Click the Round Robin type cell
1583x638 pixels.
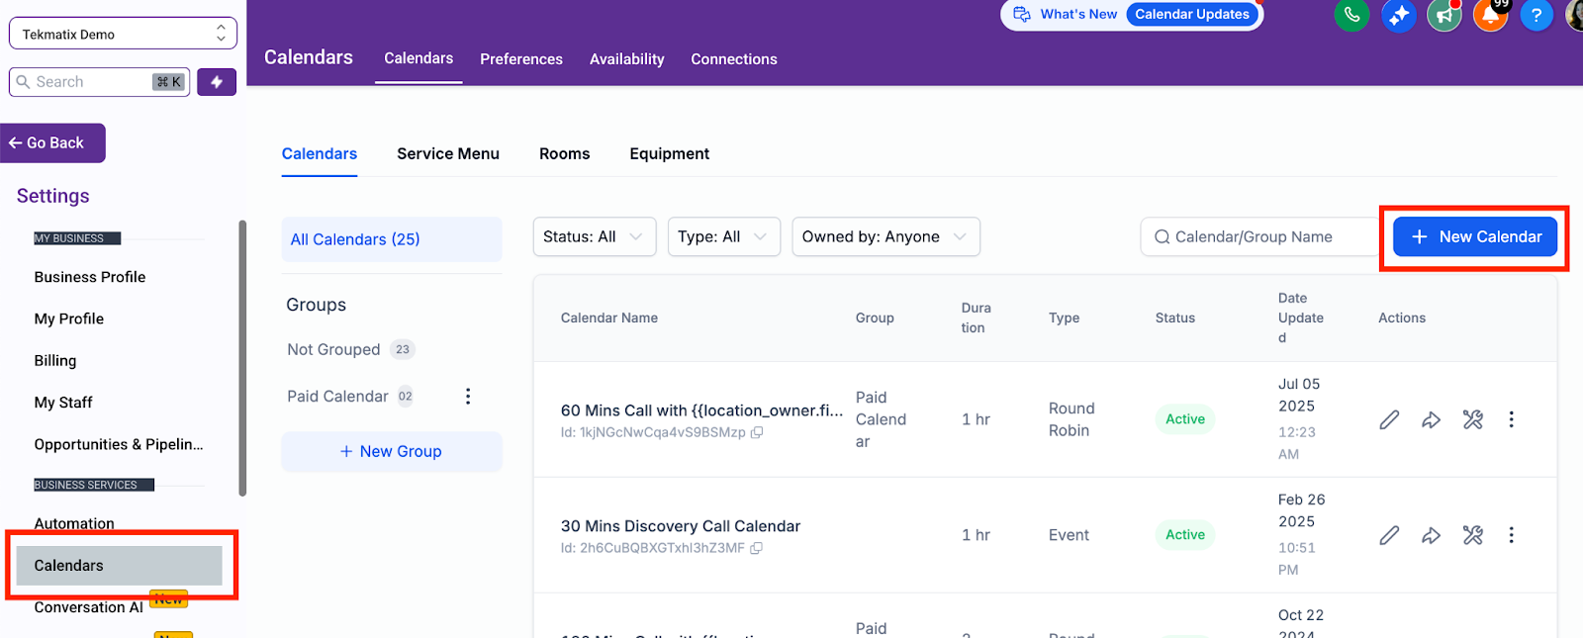[1071, 419]
